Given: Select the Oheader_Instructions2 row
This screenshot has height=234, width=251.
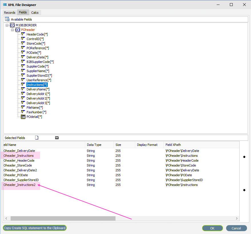Looking at the screenshot, I should (121, 185).
